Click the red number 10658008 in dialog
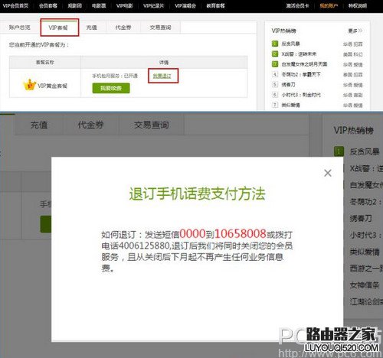 (241, 233)
